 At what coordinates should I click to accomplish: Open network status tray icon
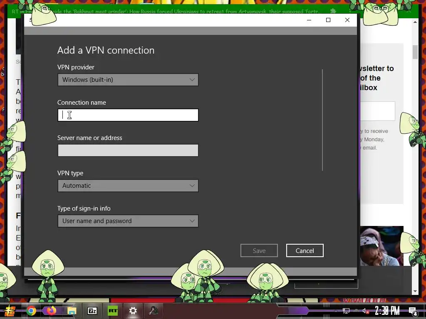coord(346,311)
